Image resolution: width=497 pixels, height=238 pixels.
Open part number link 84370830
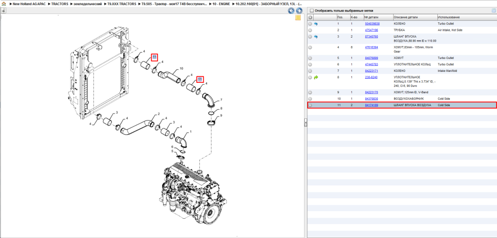(371, 99)
